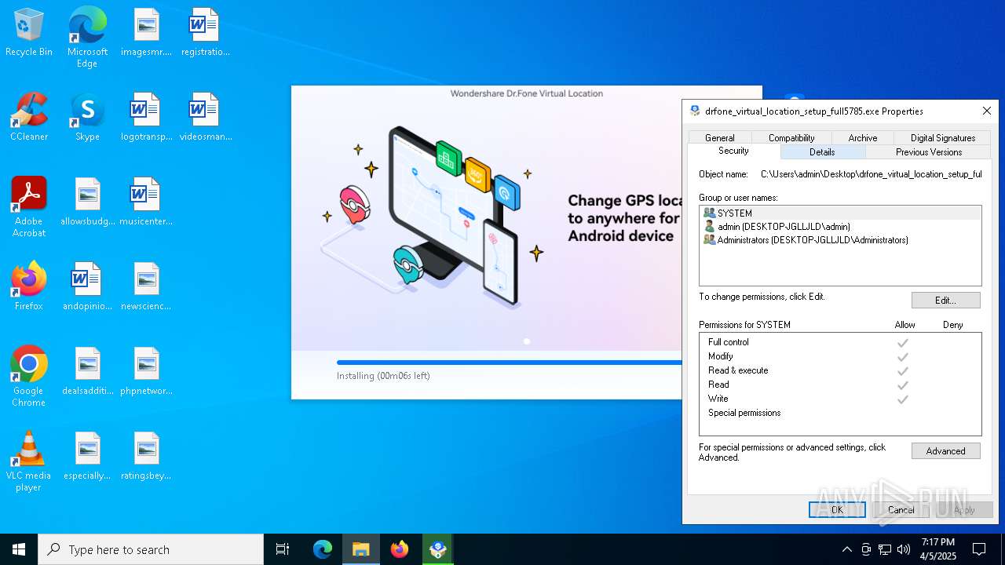Close the Properties dialog
This screenshot has height=565, width=1005.
click(x=987, y=111)
